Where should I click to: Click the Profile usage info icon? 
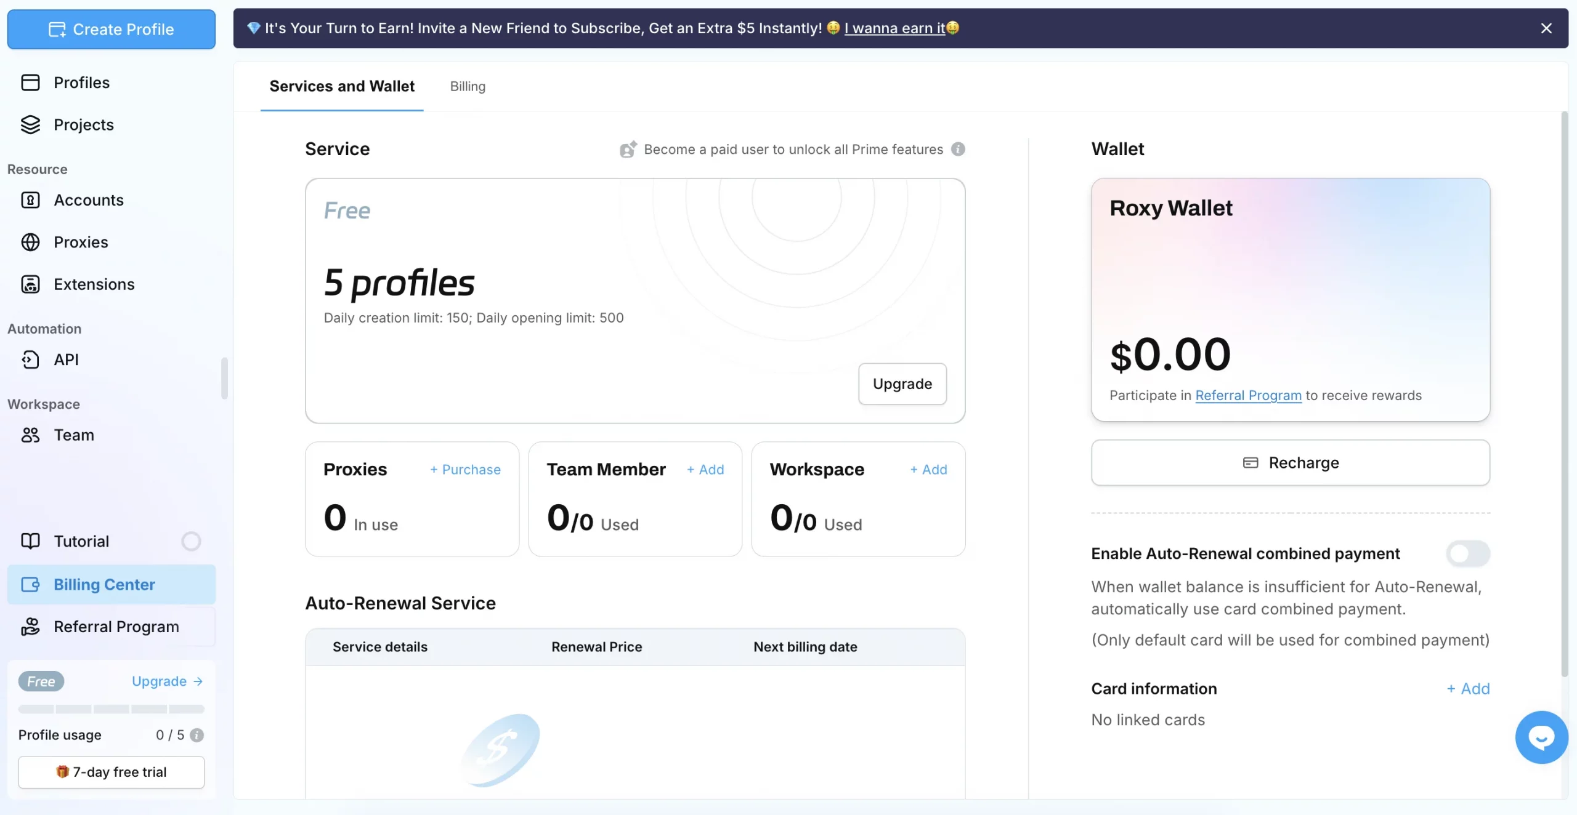[x=197, y=735]
